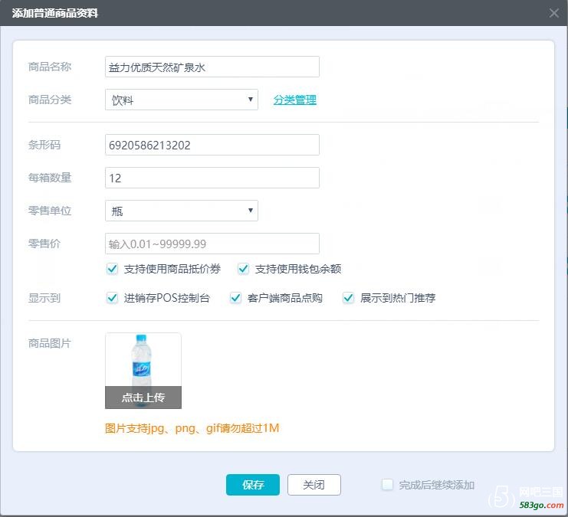Toggle 支持使用钱包余额 checkbox
The height and width of the screenshot is (517, 568).
pos(243,269)
